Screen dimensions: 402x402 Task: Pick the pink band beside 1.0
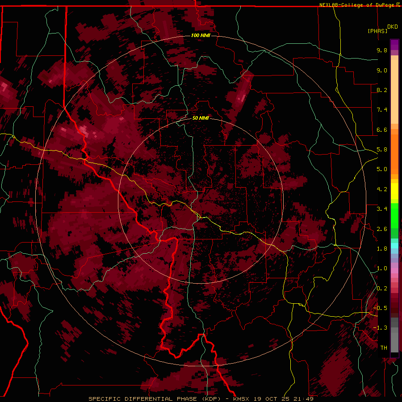(394, 271)
